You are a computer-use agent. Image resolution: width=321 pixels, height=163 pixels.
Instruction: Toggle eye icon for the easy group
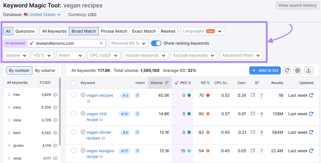pyautogui.click(x=55, y=107)
